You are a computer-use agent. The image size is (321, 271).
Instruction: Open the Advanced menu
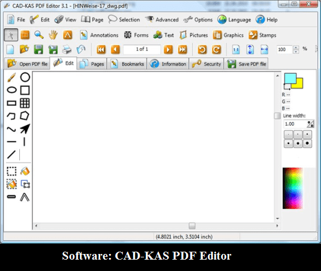click(x=162, y=20)
